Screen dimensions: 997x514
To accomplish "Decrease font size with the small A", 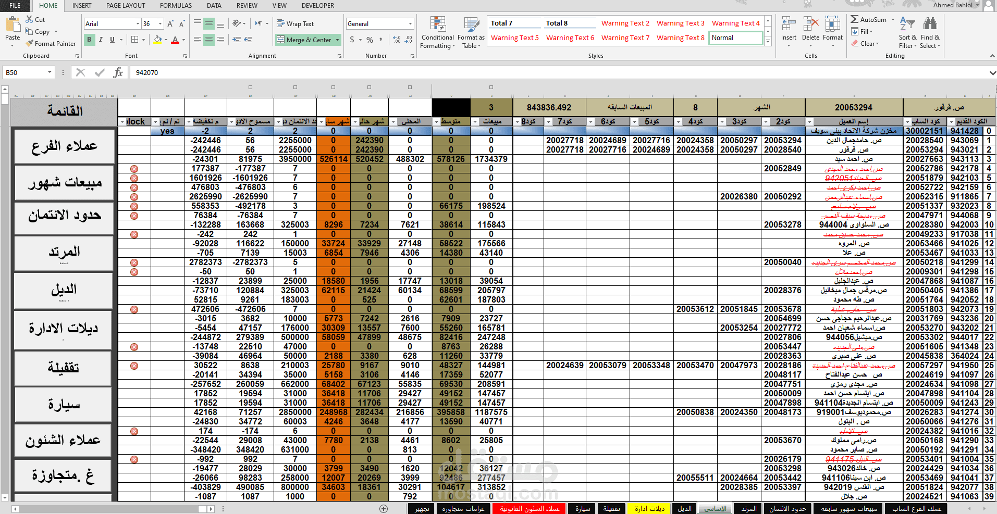I will pyautogui.click(x=182, y=24).
